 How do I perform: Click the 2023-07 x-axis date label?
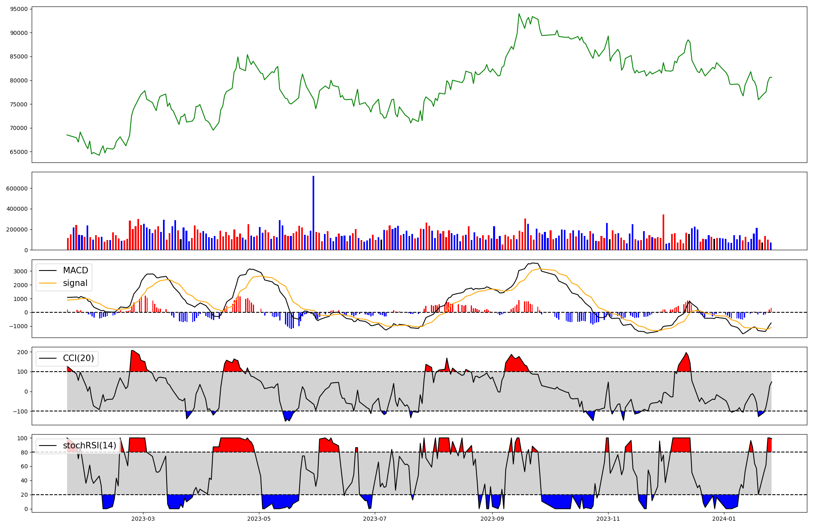[x=375, y=519]
